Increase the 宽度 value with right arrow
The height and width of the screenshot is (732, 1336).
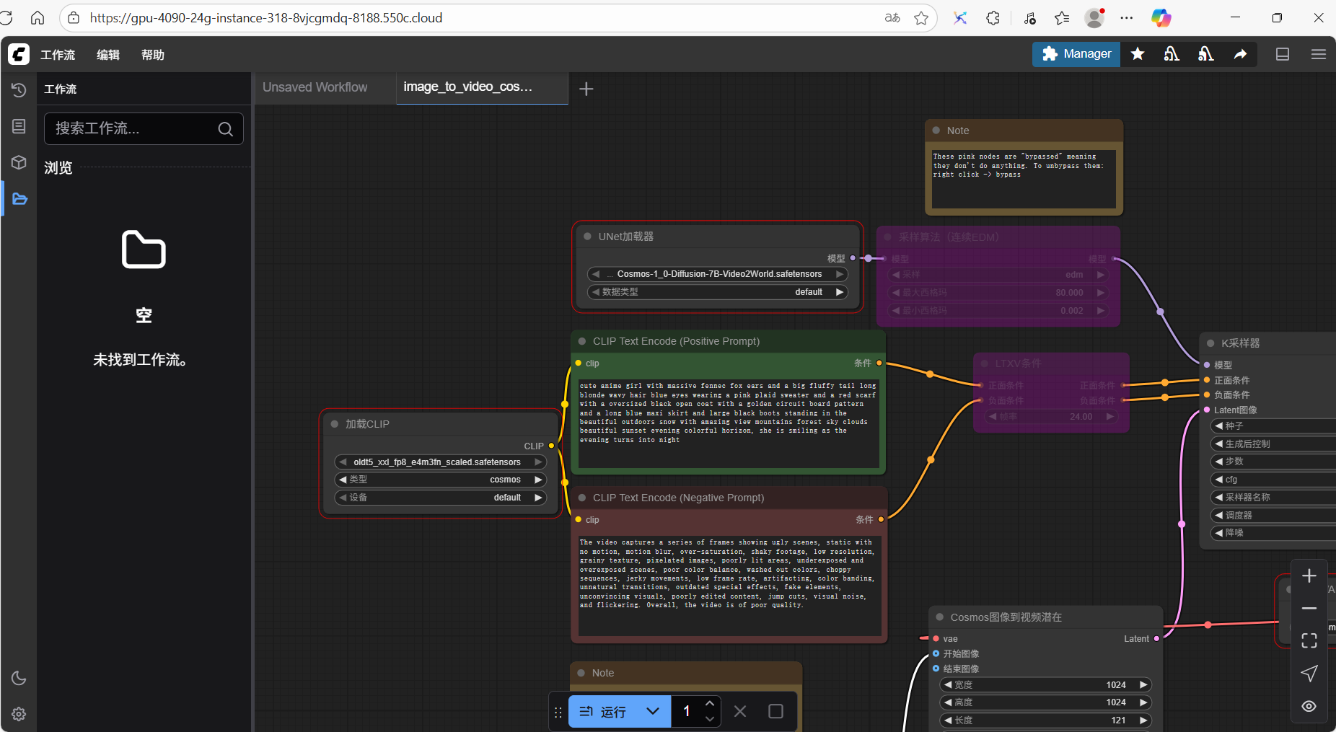click(1143, 684)
